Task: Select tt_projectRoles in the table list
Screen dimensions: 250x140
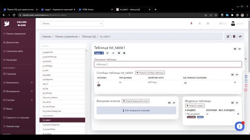Action: point(62,129)
